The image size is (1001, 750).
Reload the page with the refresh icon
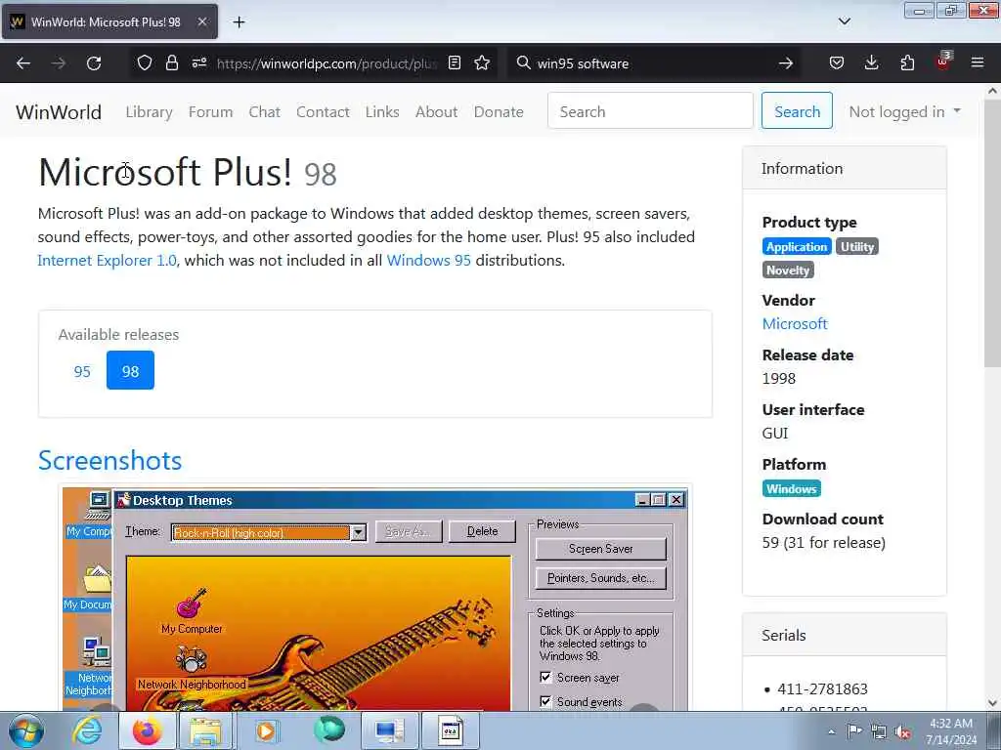pyautogui.click(x=94, y=63)
